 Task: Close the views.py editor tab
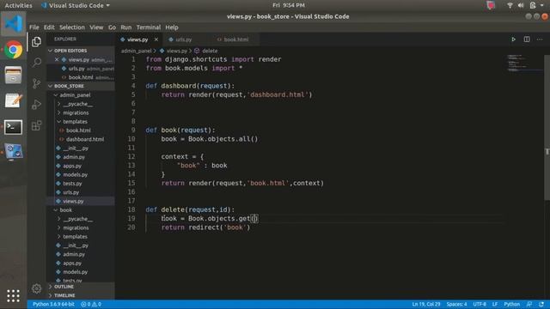[156, 39]
